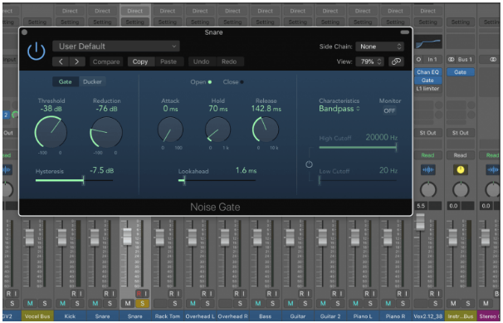Image resolution: width=503 pixels, height=323 pixels.
Task: Adjust the Attack knob
Action: 170,130
